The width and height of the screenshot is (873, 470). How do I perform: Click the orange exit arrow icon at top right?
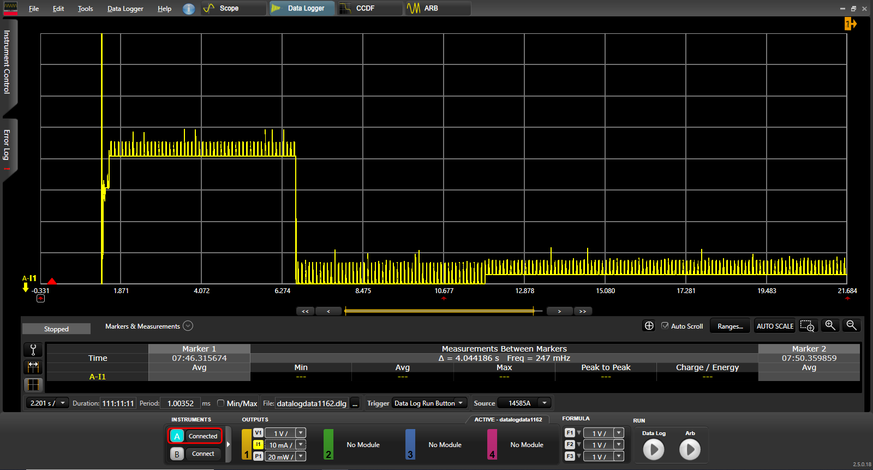coord(850,23)
